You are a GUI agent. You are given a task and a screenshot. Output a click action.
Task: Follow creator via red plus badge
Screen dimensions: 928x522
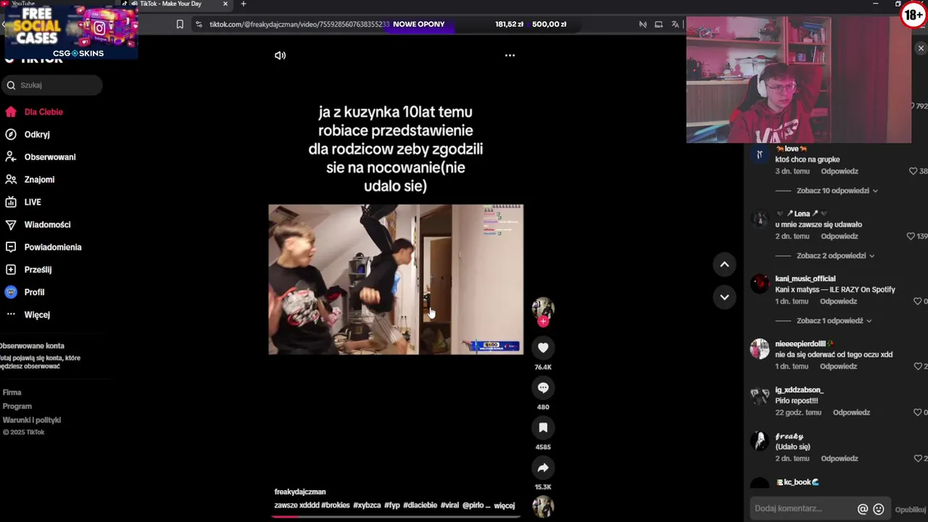click(x=543, y=322)
